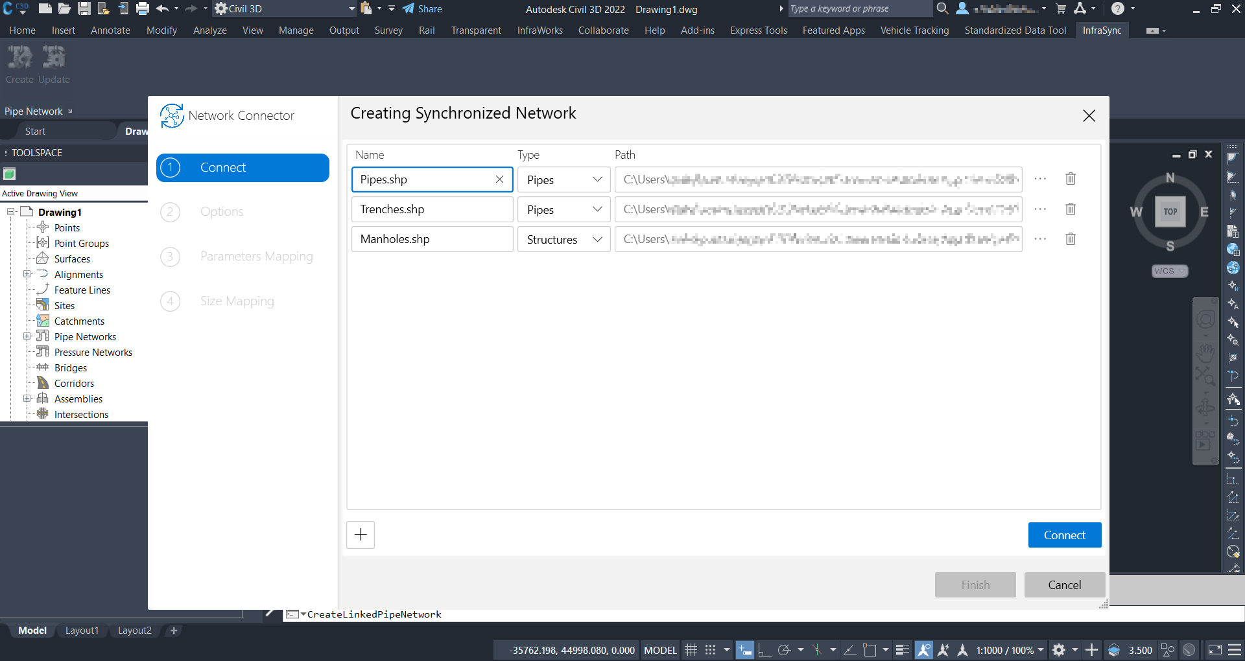The height and width of the screenshot is (661, 1245).
Task: Expand the Alignments tree node
Action: (27, 274)
